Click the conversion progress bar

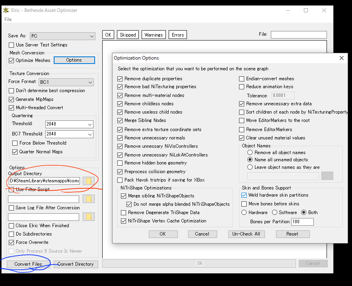click(199, 264)
